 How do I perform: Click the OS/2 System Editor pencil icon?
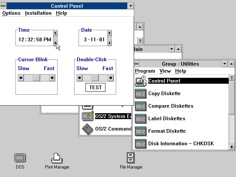pos(88,116)
